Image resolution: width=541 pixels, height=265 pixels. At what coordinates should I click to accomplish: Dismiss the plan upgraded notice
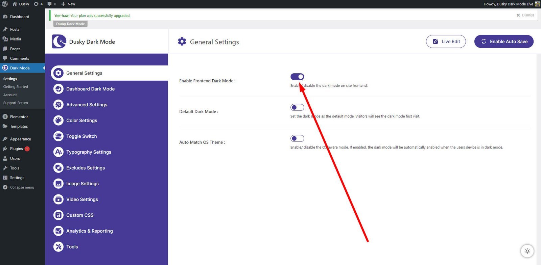coord(525,15)
